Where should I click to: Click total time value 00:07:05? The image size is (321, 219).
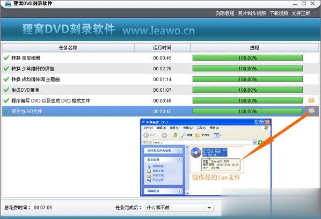click(43, 208)
